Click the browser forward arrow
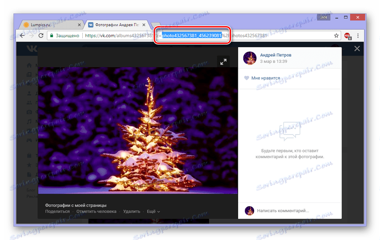Image resolution: width=380 pixels, height=240 pixels. click(x=32, y=35)
